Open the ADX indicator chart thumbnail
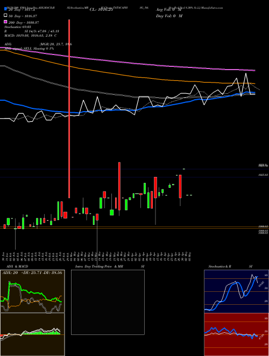269x356 pixels. point(32,291)
